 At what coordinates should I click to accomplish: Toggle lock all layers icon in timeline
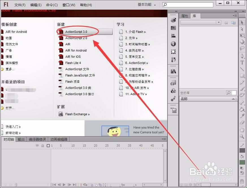click(x=42, y=146)
